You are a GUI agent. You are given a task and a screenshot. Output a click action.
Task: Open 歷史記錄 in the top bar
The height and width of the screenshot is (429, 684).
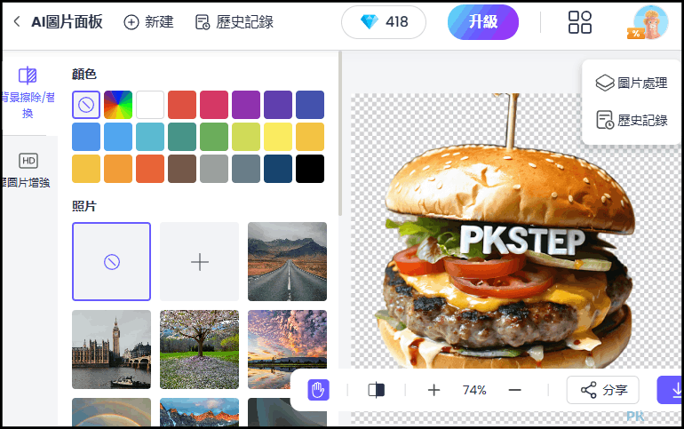(x=235, y=22)
